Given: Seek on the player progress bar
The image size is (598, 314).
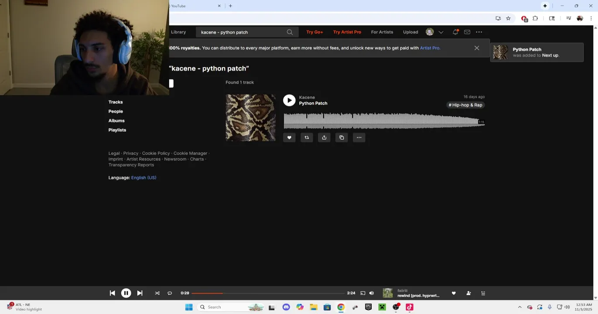Looking at the screenshot, I should (x=268, y=293).
